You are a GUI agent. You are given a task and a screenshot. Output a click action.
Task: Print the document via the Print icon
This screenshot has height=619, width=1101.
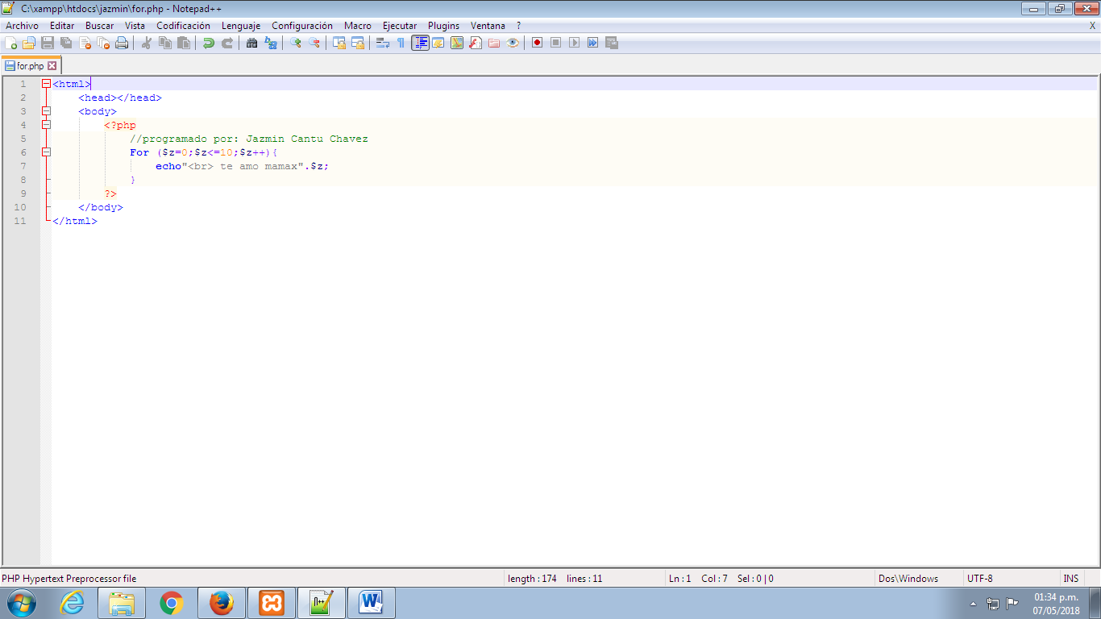pyautogui.click(x=121, y=43)
